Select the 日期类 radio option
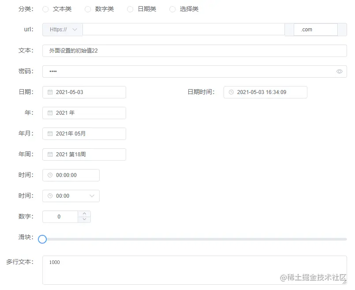The width and height of the screenshot is (355, 290). [130, 9]
